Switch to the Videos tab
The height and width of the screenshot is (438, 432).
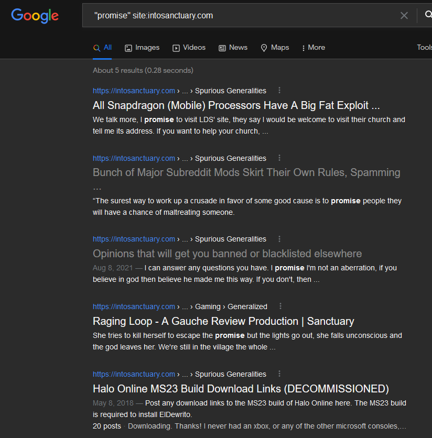[x=189, y=48]
